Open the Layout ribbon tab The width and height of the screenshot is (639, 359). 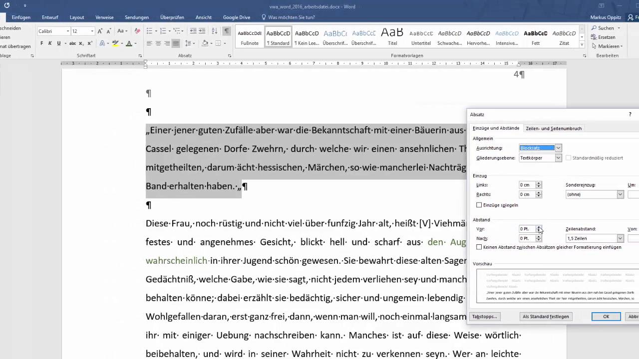pos(77,17)
